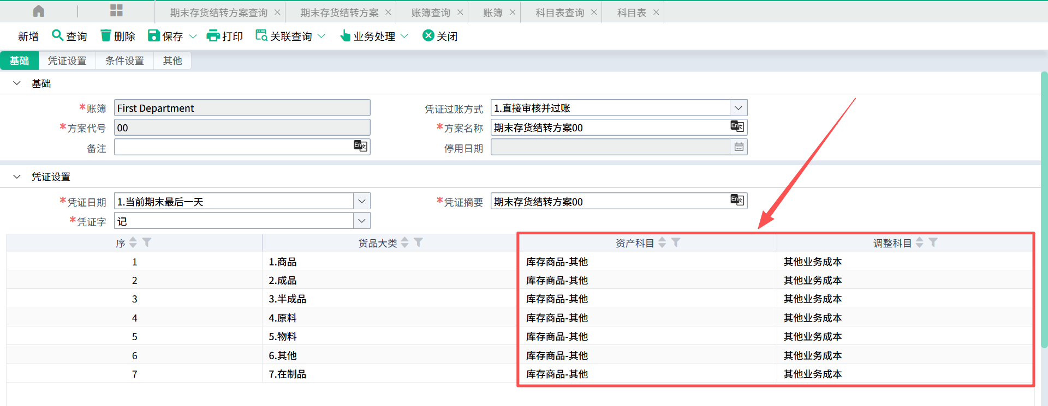
Task: Open the app grid menu icon
Action: click(x=116, y=11)
